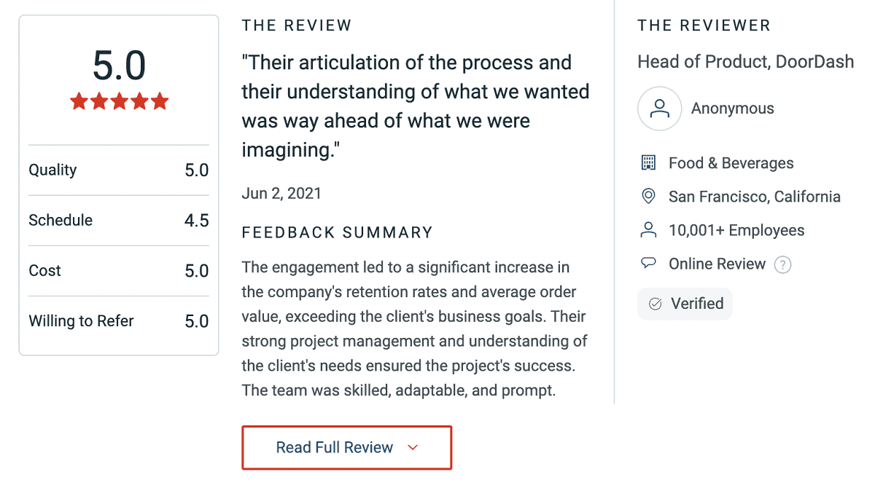Open the THE REVIEWER section header
Image resolution: width=875 pixels, height=488 pixels.
click(x=704, y=25)
